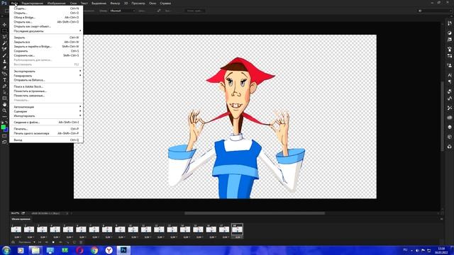Viewport: 454px width, 255px height.
Task: Select the Move tool
Action: click(x=4, y=25)
